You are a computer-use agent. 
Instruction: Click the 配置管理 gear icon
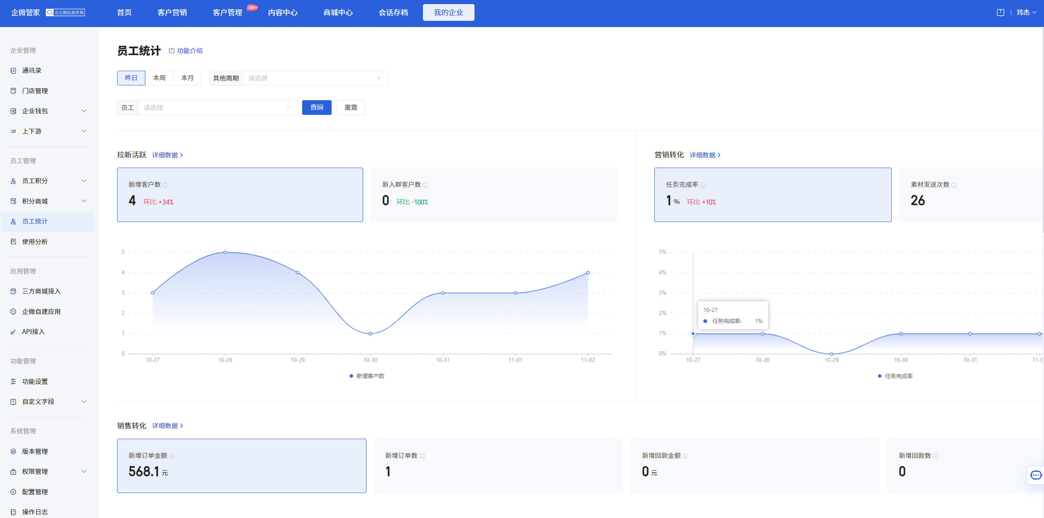coord(13,492)
